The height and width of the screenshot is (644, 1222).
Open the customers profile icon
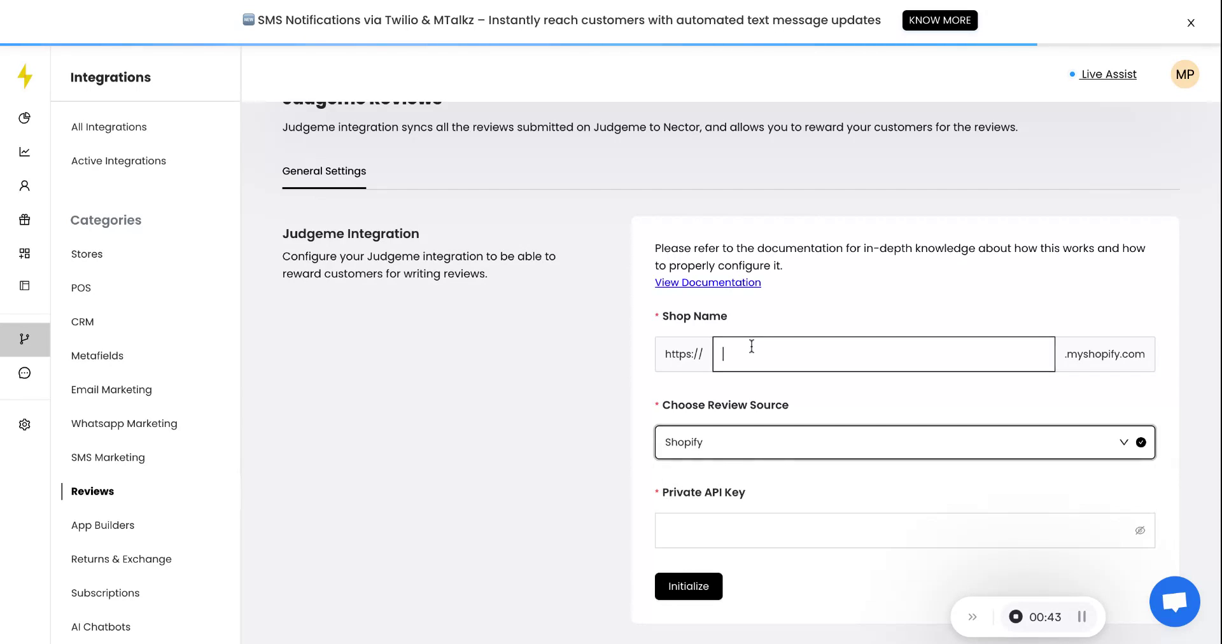click(x=24, y=185)
